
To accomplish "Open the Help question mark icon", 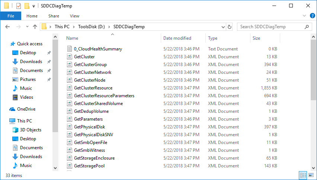I will pyautogui.click(x=313, y=16).
